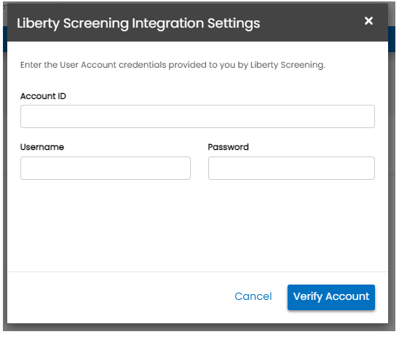Click the Cancel link

[253, 296]
